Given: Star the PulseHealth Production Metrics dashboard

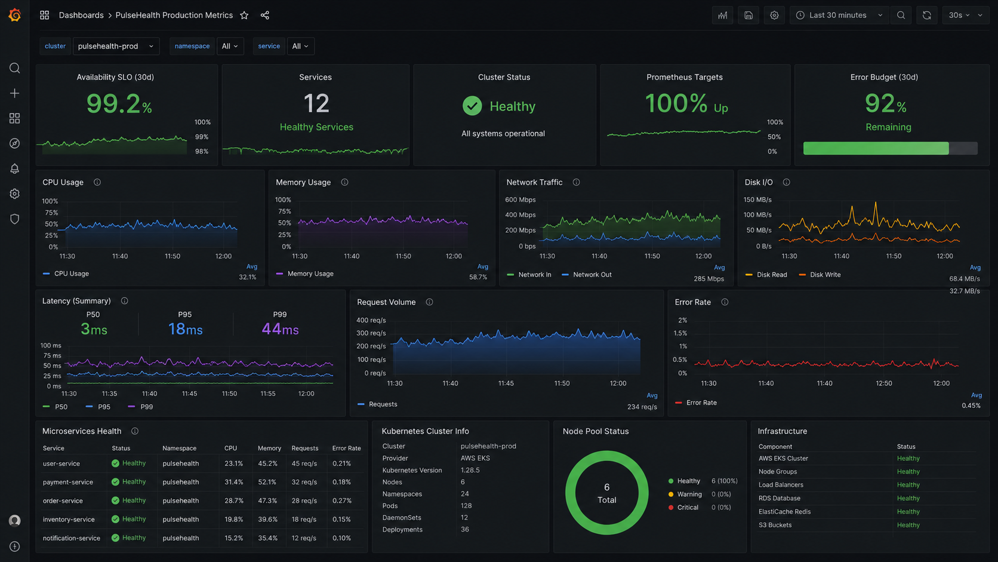Looking at the screenshot, I should 244,16.
